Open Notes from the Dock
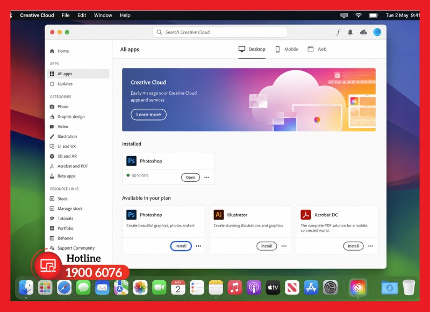 coord(216,288)
